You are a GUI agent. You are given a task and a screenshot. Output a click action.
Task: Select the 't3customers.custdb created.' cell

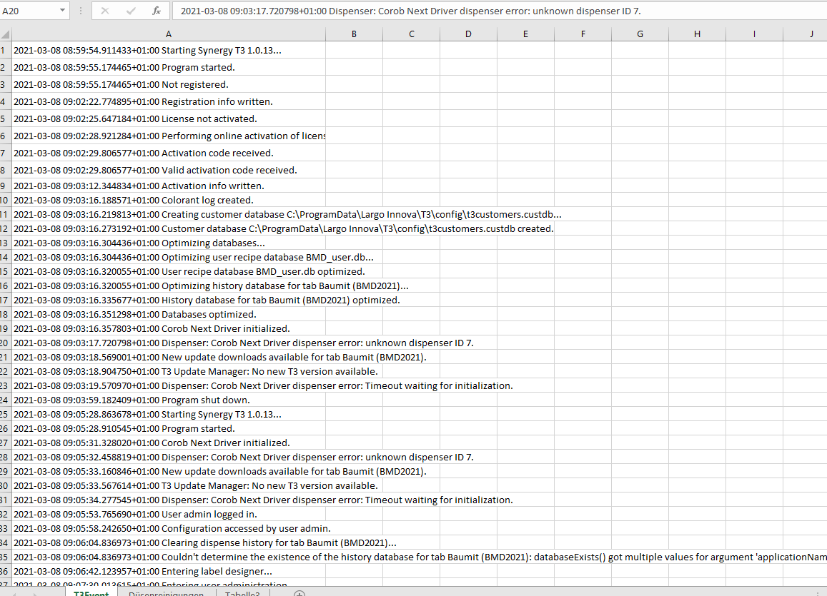[169, 228]
